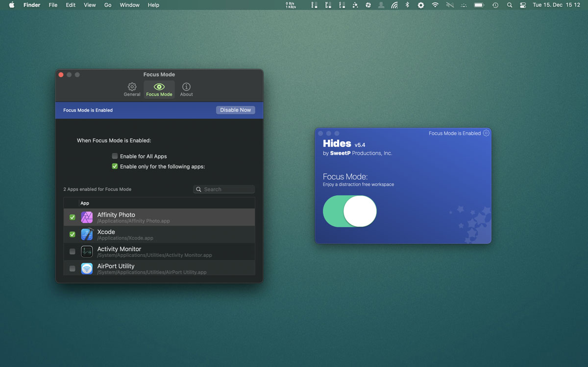Toggle the Focus Mode switch in Hides
588x367 pixels.
(x=350, y=211)
